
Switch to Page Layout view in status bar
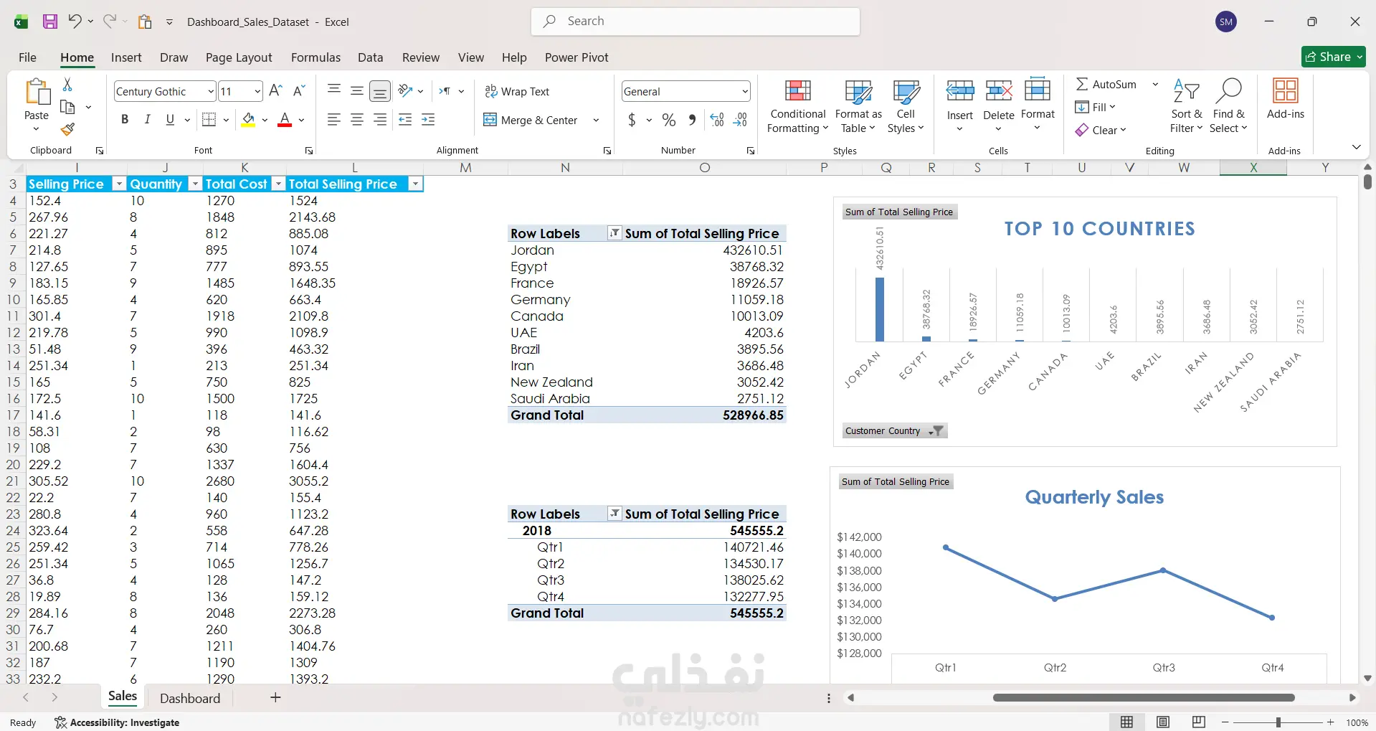pyautogui.click(x=1163, y=722)
